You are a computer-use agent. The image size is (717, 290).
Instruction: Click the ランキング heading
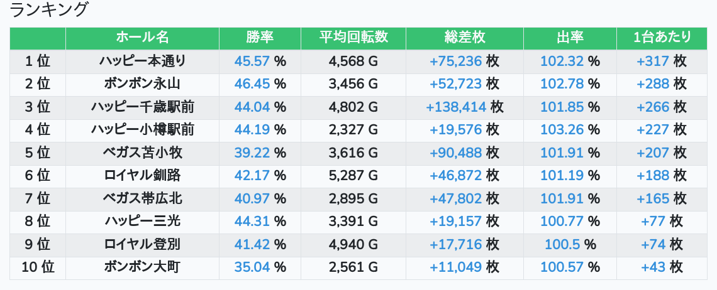click(x=50, y=10)
